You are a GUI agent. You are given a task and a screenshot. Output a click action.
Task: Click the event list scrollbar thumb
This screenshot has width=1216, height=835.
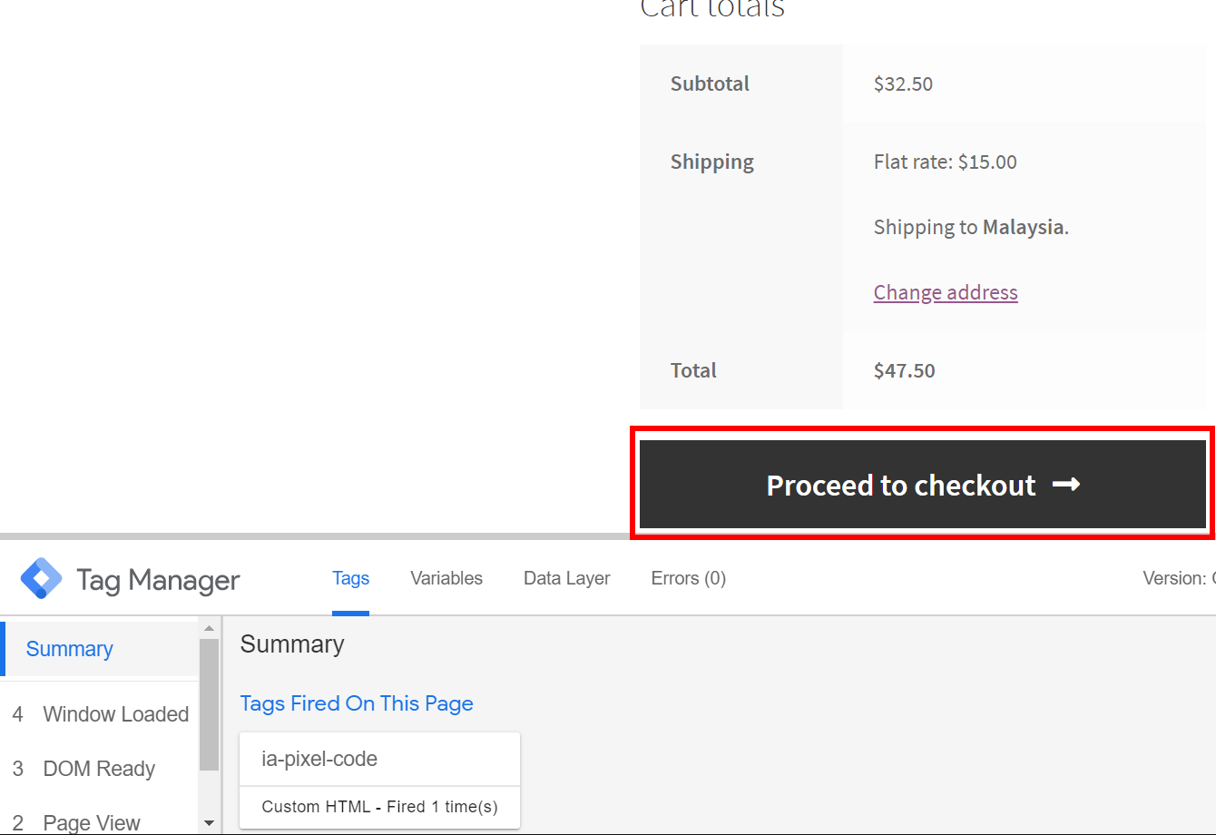click(x=209, y=703)
